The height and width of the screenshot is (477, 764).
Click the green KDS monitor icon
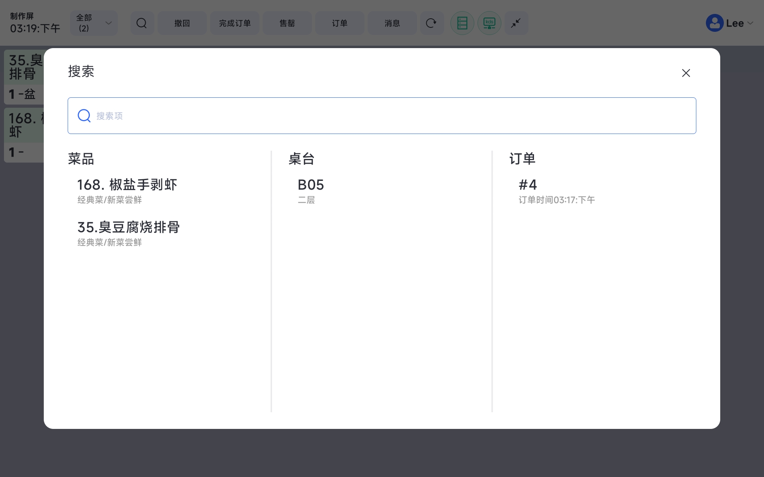point(489,23)
